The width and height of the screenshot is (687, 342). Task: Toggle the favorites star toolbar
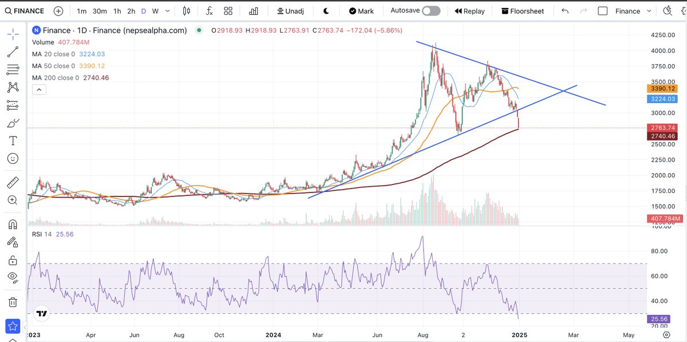point(13,327)
